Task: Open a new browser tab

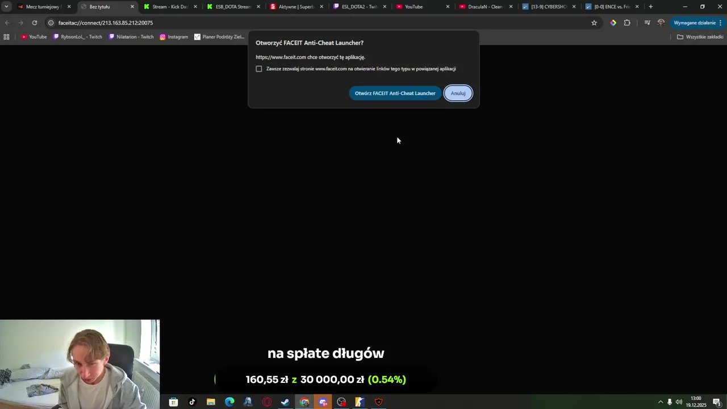Action: coord(651,7)
